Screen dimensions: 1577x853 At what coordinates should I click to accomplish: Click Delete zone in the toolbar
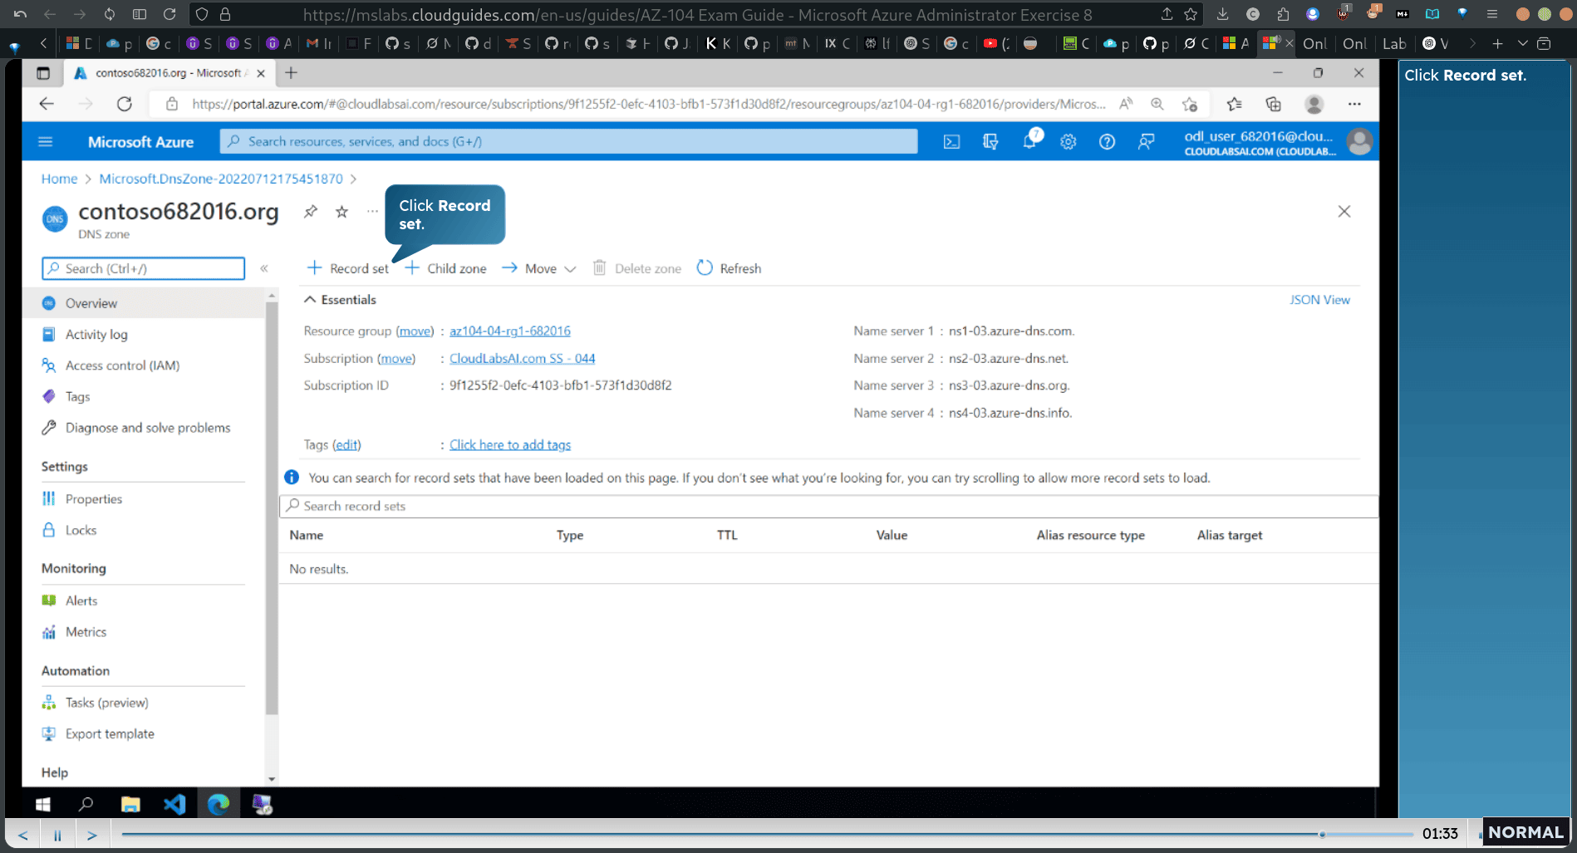click(636, 268)
